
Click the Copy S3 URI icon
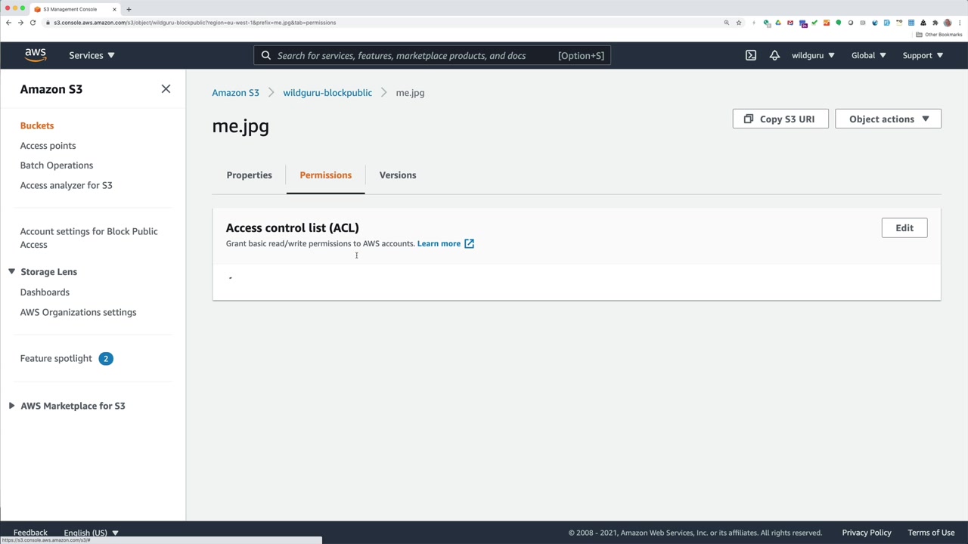[x=749, y=119]
